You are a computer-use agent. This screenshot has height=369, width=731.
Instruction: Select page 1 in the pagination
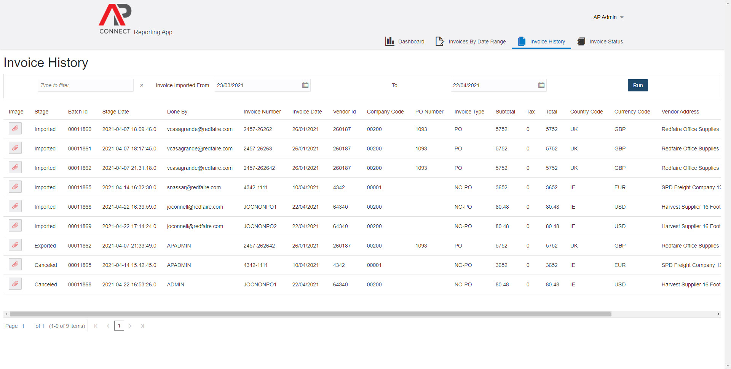click(119, 326)
